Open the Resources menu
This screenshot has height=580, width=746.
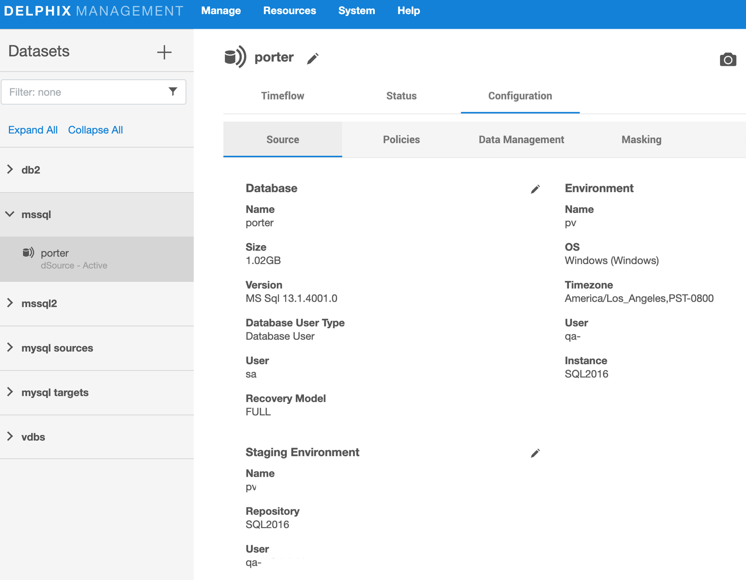289,11
